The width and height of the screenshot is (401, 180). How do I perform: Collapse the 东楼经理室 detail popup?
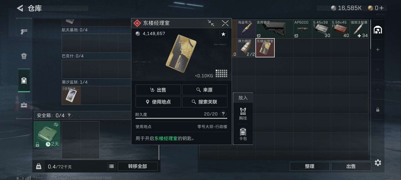(x=211, y=23)
